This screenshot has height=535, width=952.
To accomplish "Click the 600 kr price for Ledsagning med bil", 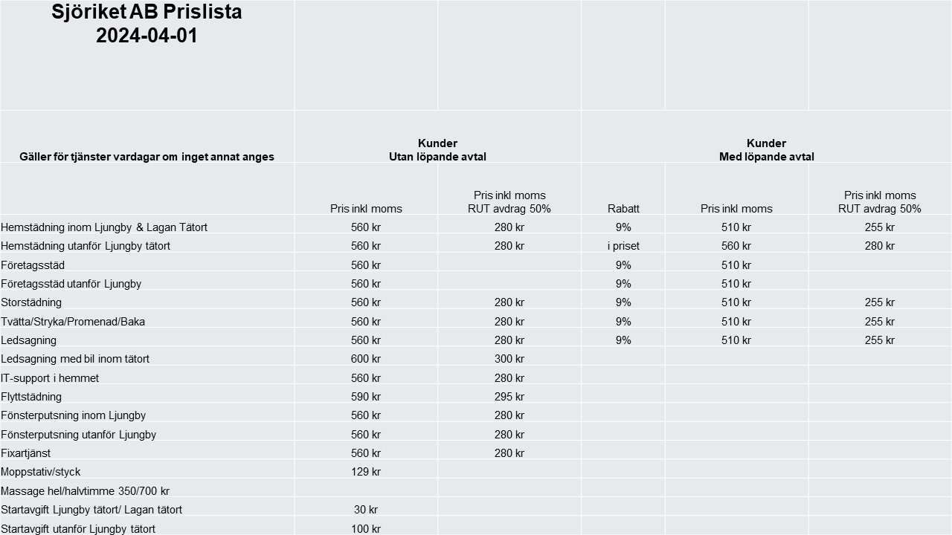I will click(366, 359).
